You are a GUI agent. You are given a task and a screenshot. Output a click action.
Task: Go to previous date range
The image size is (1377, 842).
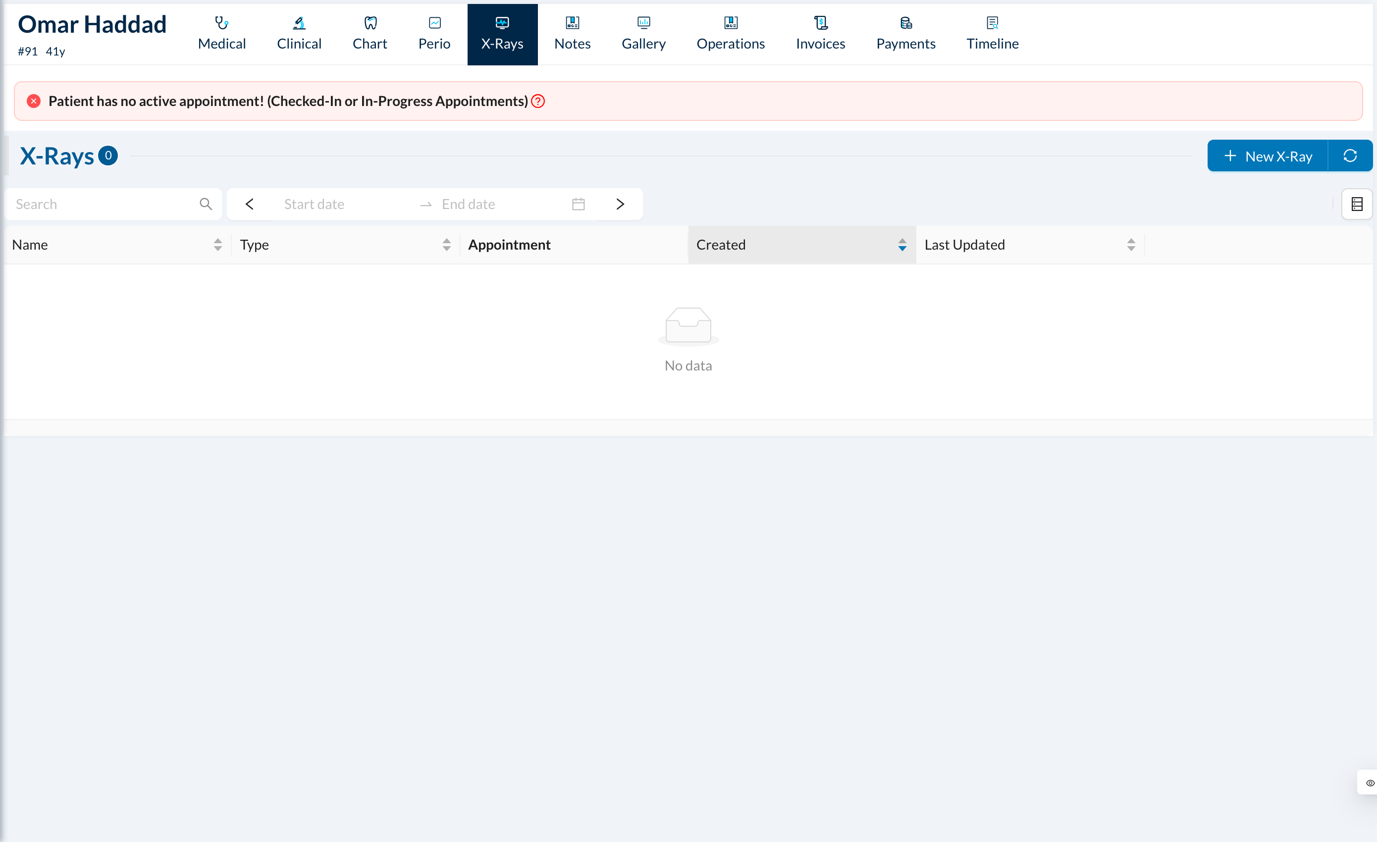click(249, 204)
